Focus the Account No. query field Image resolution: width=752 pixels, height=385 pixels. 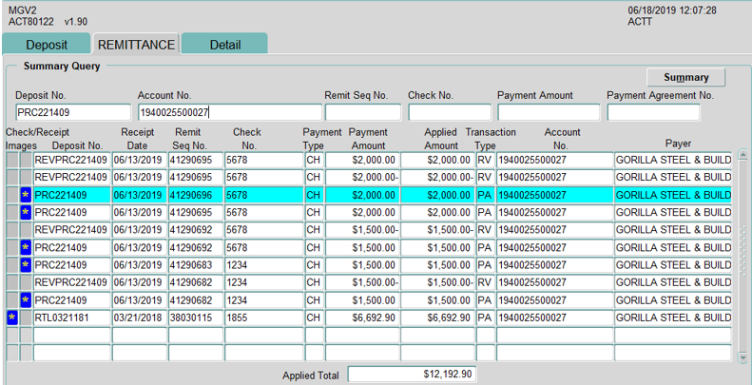click(228, 112)
